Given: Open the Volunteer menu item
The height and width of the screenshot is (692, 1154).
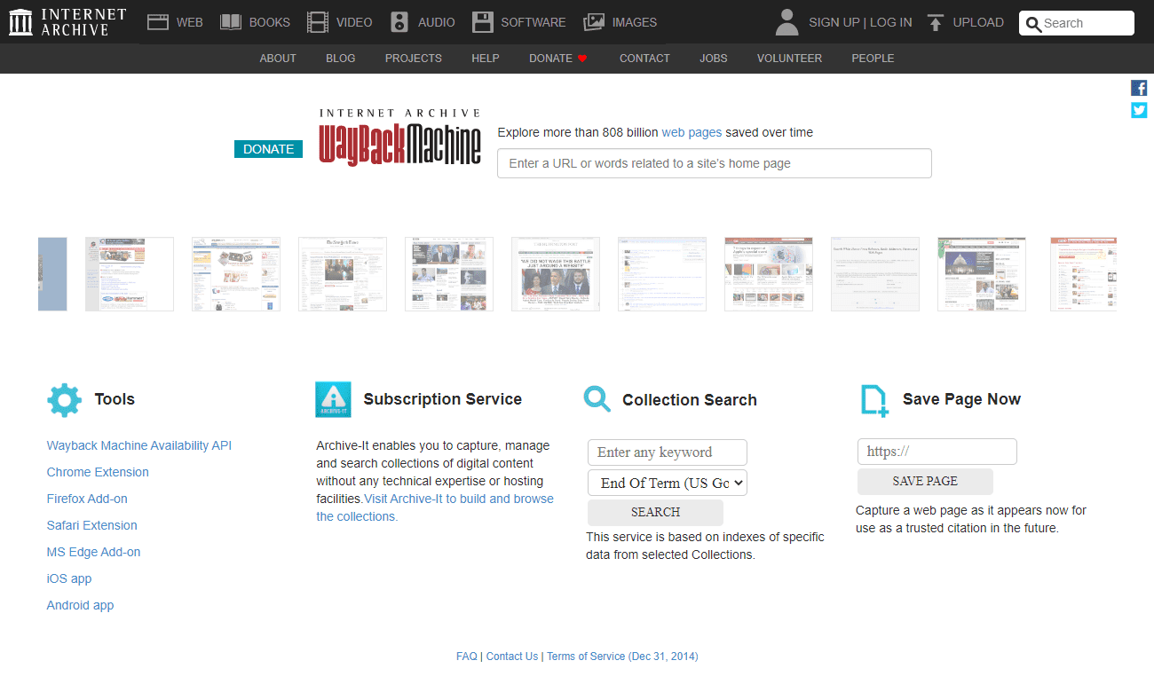Looking at the screenshot, I should pyautogui.click(x=789, y=59).
